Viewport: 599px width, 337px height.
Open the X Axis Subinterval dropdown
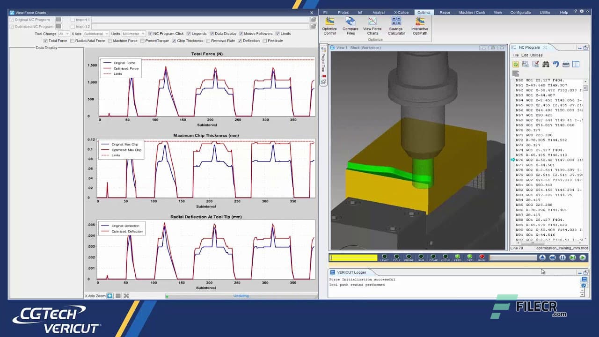96,33
